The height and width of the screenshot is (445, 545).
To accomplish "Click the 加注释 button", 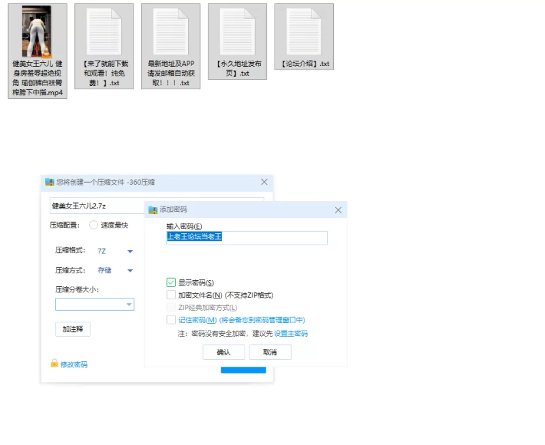I will 73,329.
